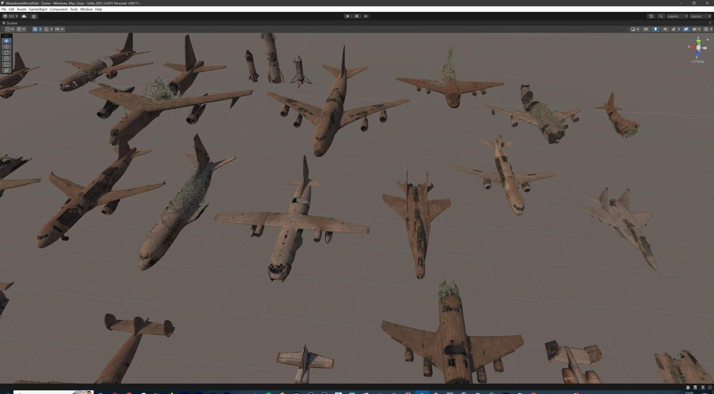Open the handle rotation (global/local) dropdown
The width and height of the screenshot is (714, 394).
[x=21, y=29]
